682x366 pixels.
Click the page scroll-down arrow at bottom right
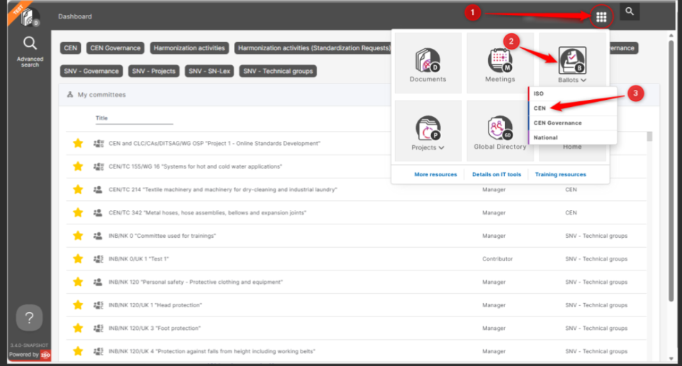point(671,359)
